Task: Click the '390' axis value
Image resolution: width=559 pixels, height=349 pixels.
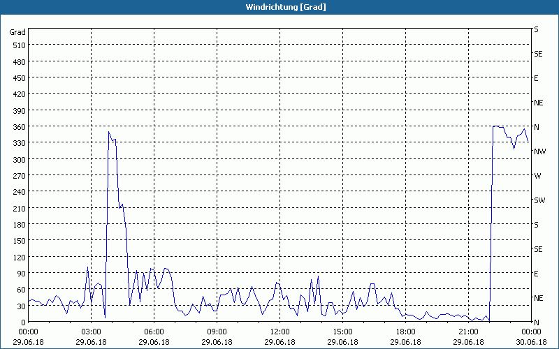Action: click(19, 110)
